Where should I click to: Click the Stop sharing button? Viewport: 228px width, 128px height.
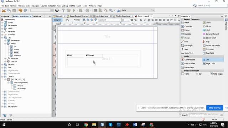tap(214, 108)
